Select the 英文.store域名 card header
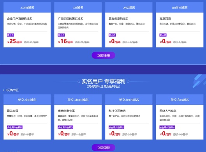The width and height of the screenshot is (206, 152). point(78,100)
